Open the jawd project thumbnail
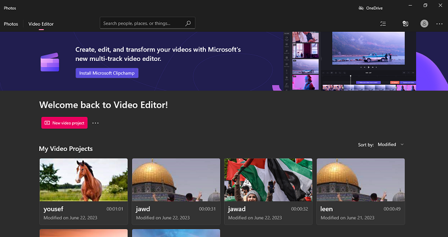Image resolution: width=448 pixels, height=237 pixels. (x=176, y=180)
